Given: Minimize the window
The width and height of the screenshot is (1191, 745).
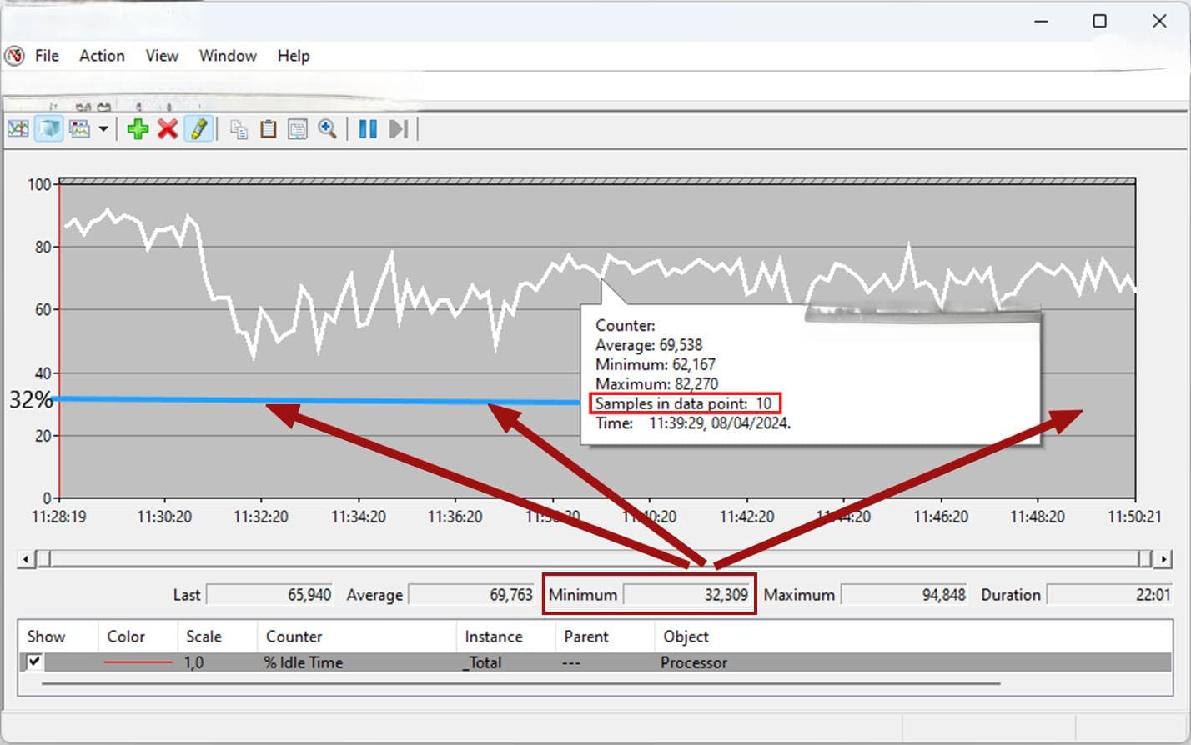Looking at the screenshot, I should click(1041, 21).
